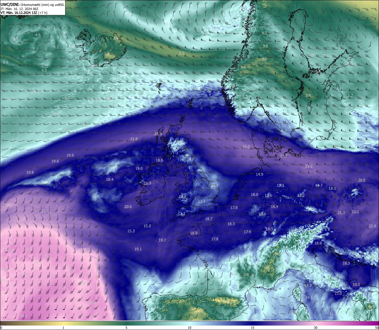
Task: Click the 12.4 value over England
Action: (202, 202)
